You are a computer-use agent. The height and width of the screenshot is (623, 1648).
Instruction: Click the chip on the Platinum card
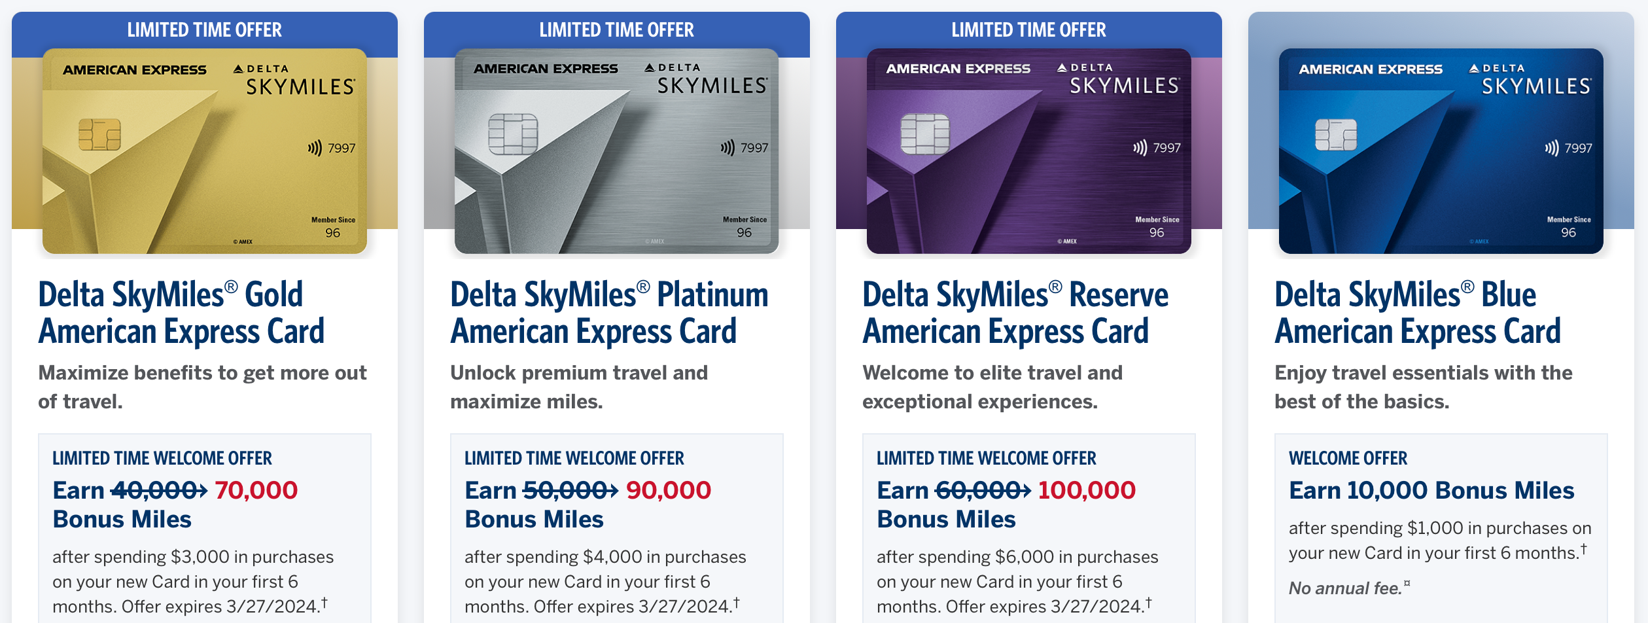[x=513, y=134]
